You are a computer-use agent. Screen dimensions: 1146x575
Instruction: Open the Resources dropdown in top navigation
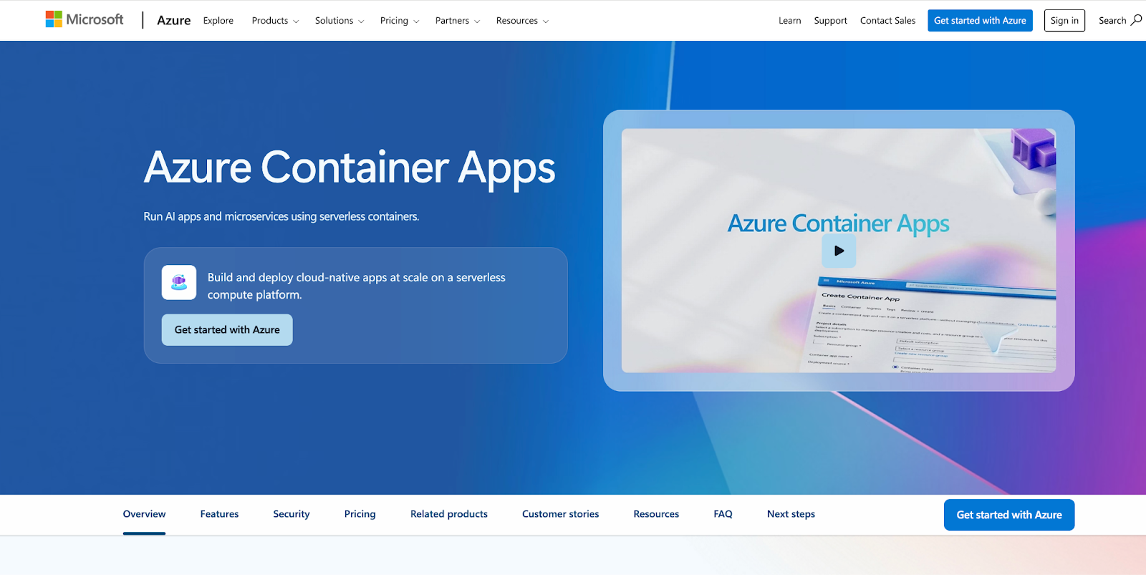[522, 21]
